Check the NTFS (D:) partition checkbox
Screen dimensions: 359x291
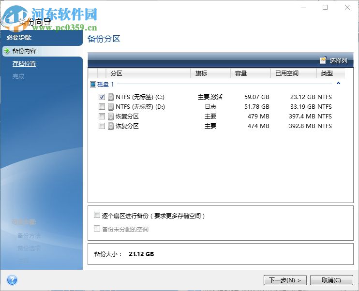pos(102,107)
